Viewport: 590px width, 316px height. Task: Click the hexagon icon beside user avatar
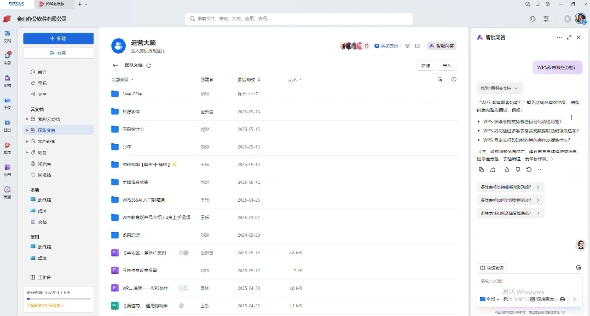click(x=567, y=19)
